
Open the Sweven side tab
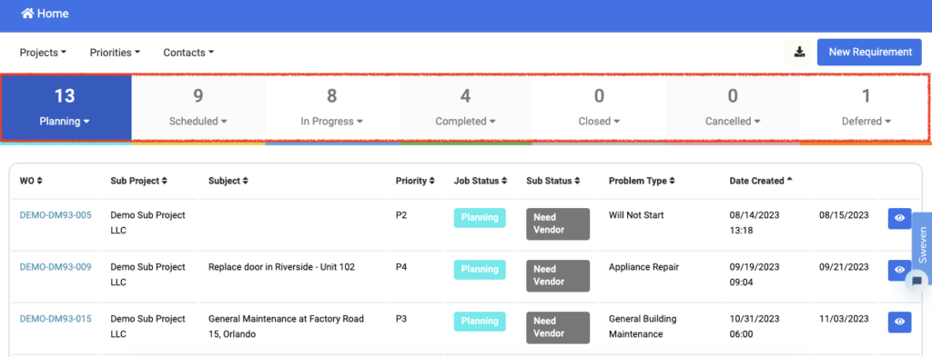(922, 243)
